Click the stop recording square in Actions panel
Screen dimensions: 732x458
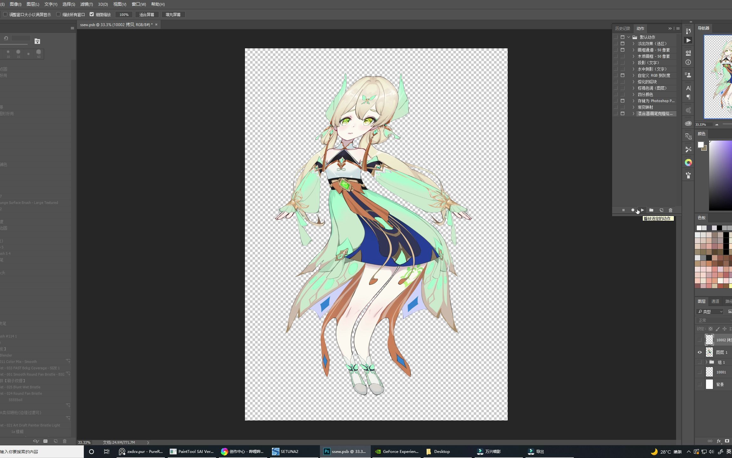point(623,210)
